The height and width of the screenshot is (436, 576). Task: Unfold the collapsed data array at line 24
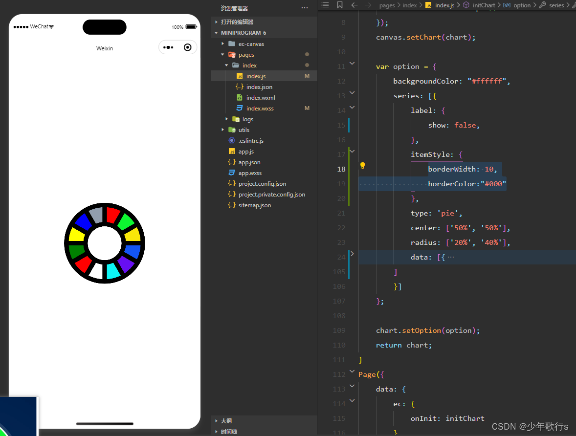(352, 254)
